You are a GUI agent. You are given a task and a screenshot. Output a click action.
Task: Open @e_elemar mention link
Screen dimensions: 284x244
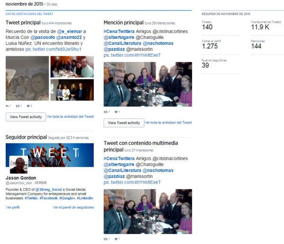(x=70, y=31)
